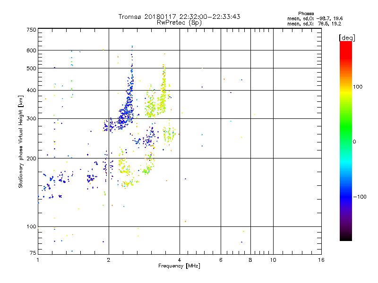Click the x-axis tick label '10'
The height and width of the screenshot is (283, 378).
[273, 260]
